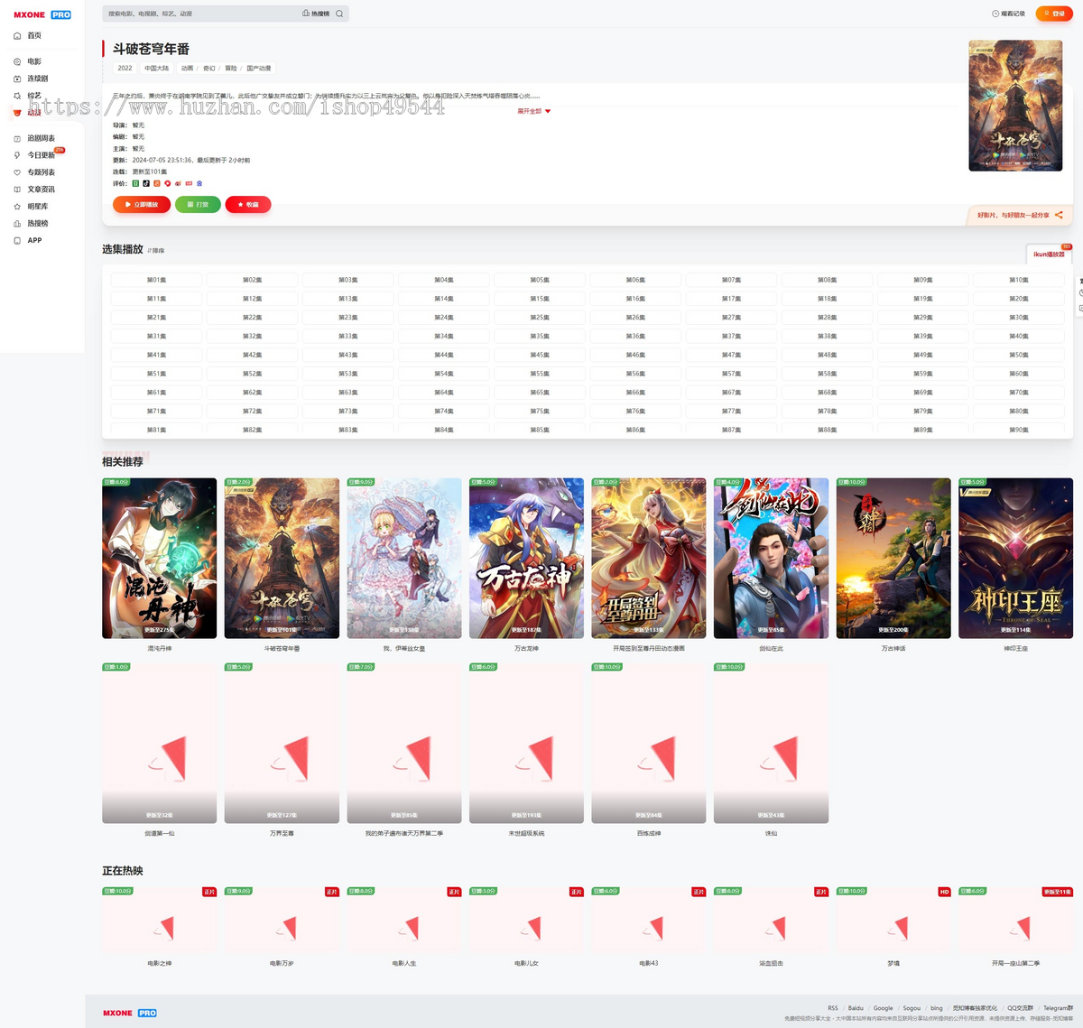Click 立即播放 play button
The width and height of the screenshot is (1083, 1028).
142,205
